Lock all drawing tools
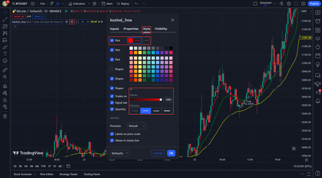This screenshot has height=178, width=322. pos(5,100)
